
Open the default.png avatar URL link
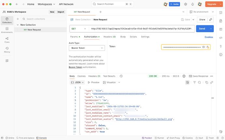pos(144,119)
